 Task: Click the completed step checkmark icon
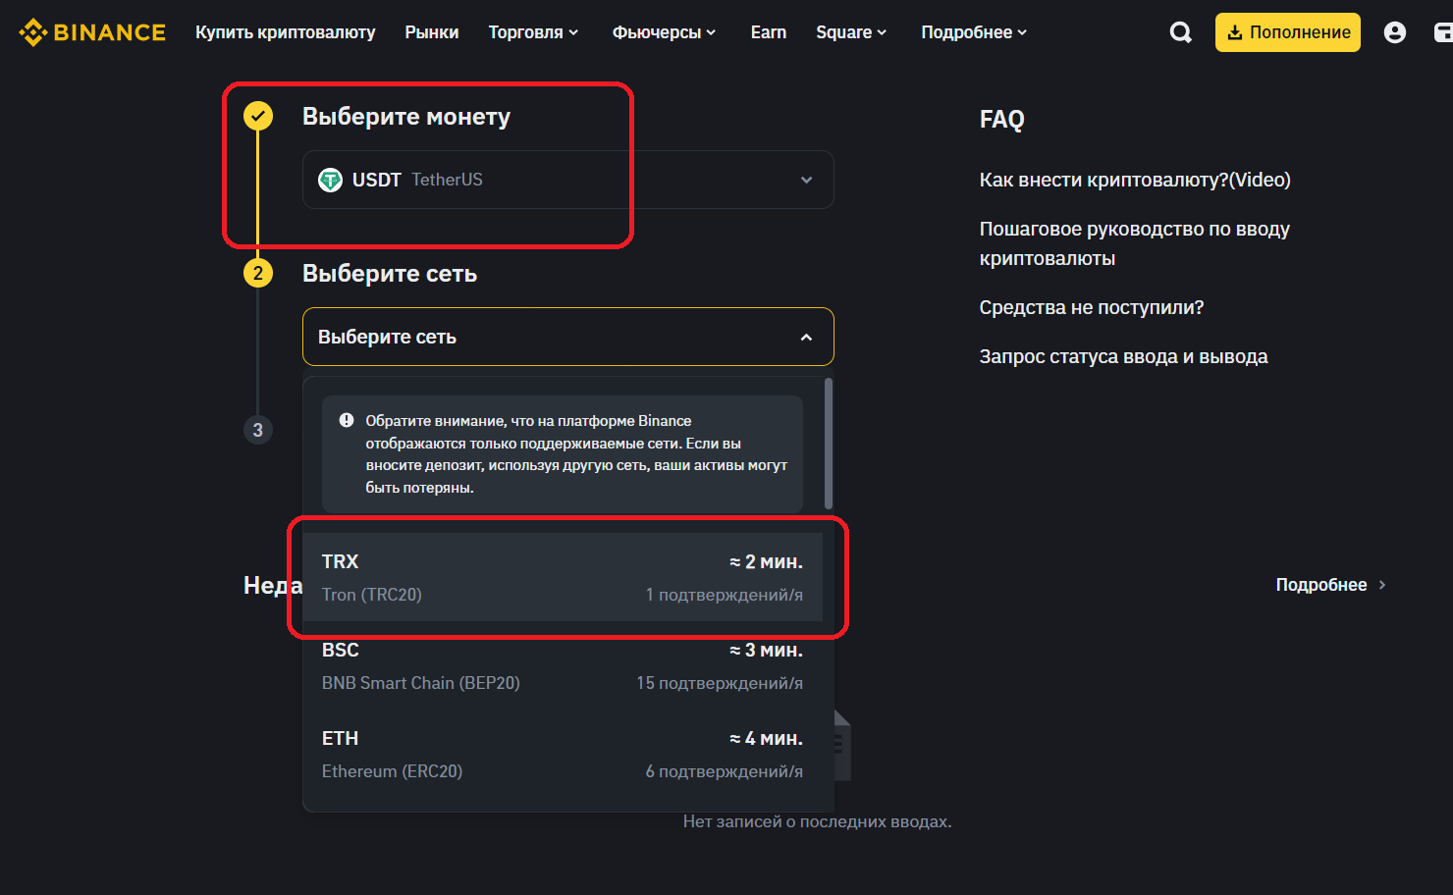tap(258, 117)
